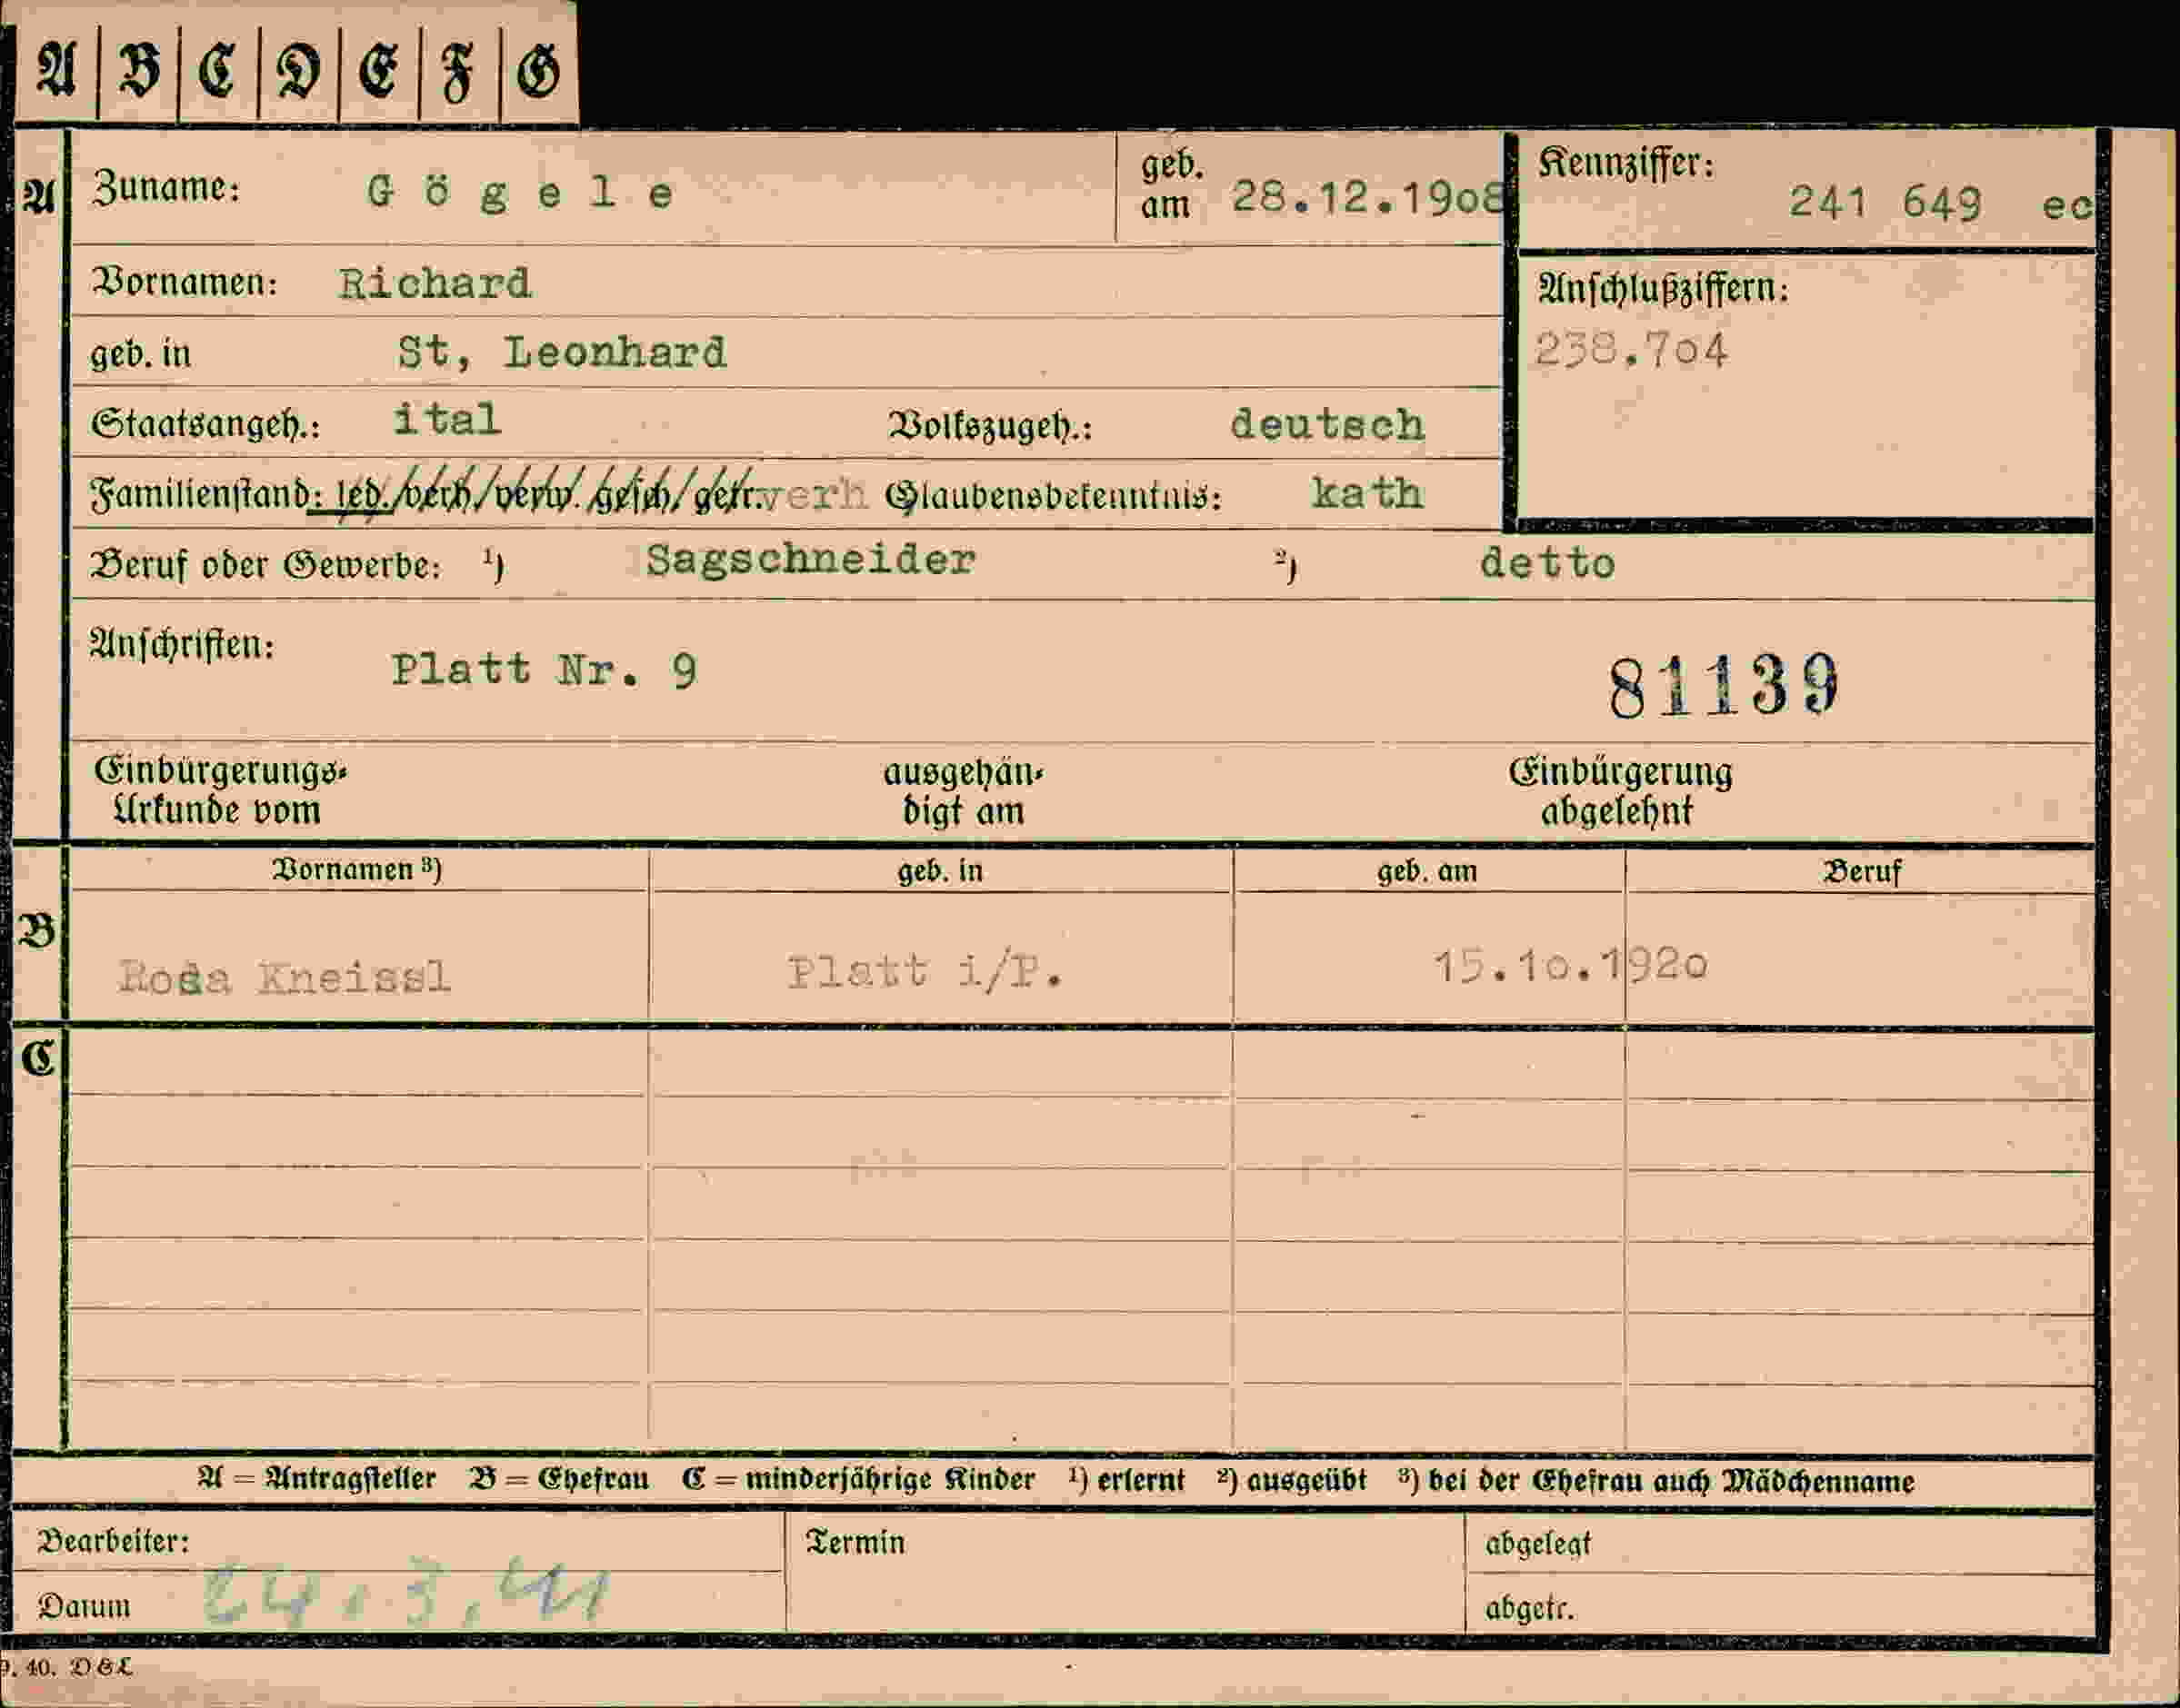This screenshot has height=1708, width=2180.
Task: Click section marker letter C on left
Action: click(x=38, y=1058)
